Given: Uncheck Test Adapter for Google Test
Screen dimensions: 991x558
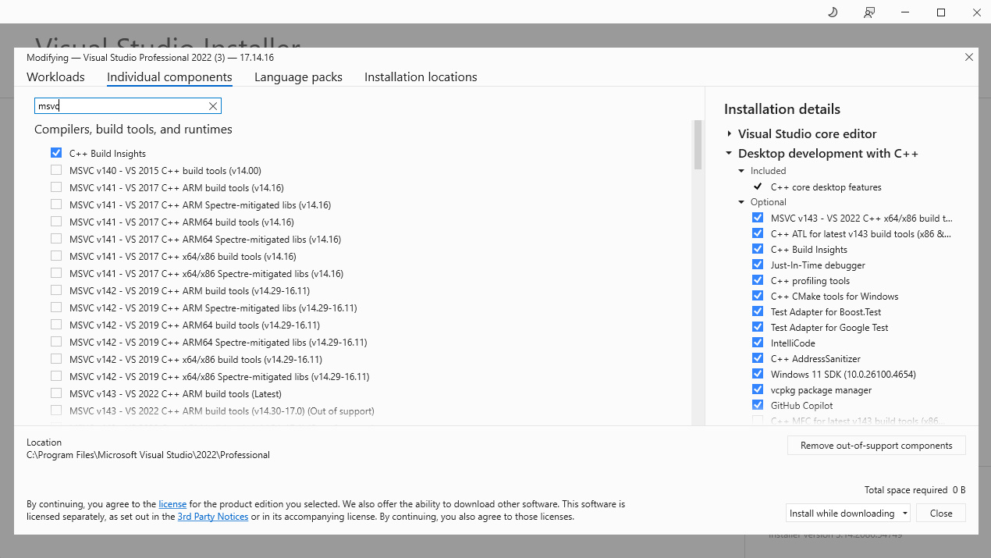Looking at the screenshot, I should [x=758, y=327].
